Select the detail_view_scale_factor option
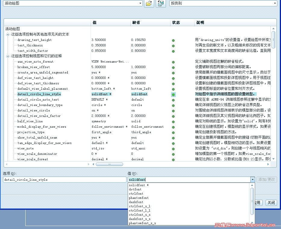The image size is (281, 229). tap(39, 116)
